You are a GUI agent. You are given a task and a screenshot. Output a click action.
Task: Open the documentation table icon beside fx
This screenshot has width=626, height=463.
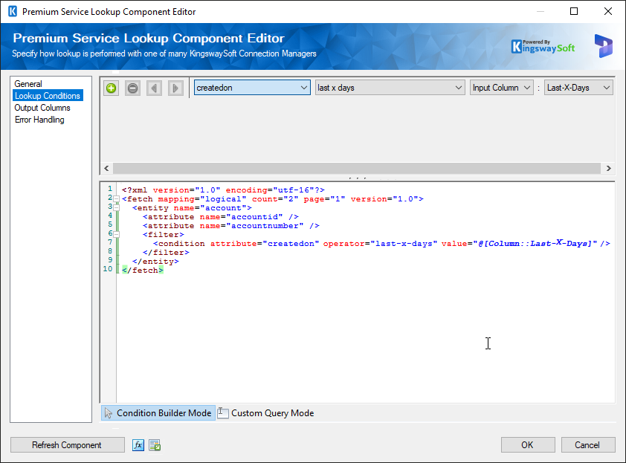155,444
